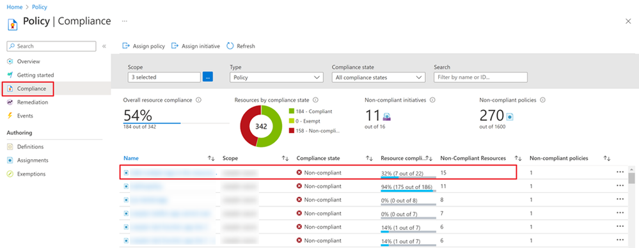Image resolution: width=639 pixels, height=248 pixels.
Task: Collapse the sidebar with the double chevron
Action: pos(104,46)
